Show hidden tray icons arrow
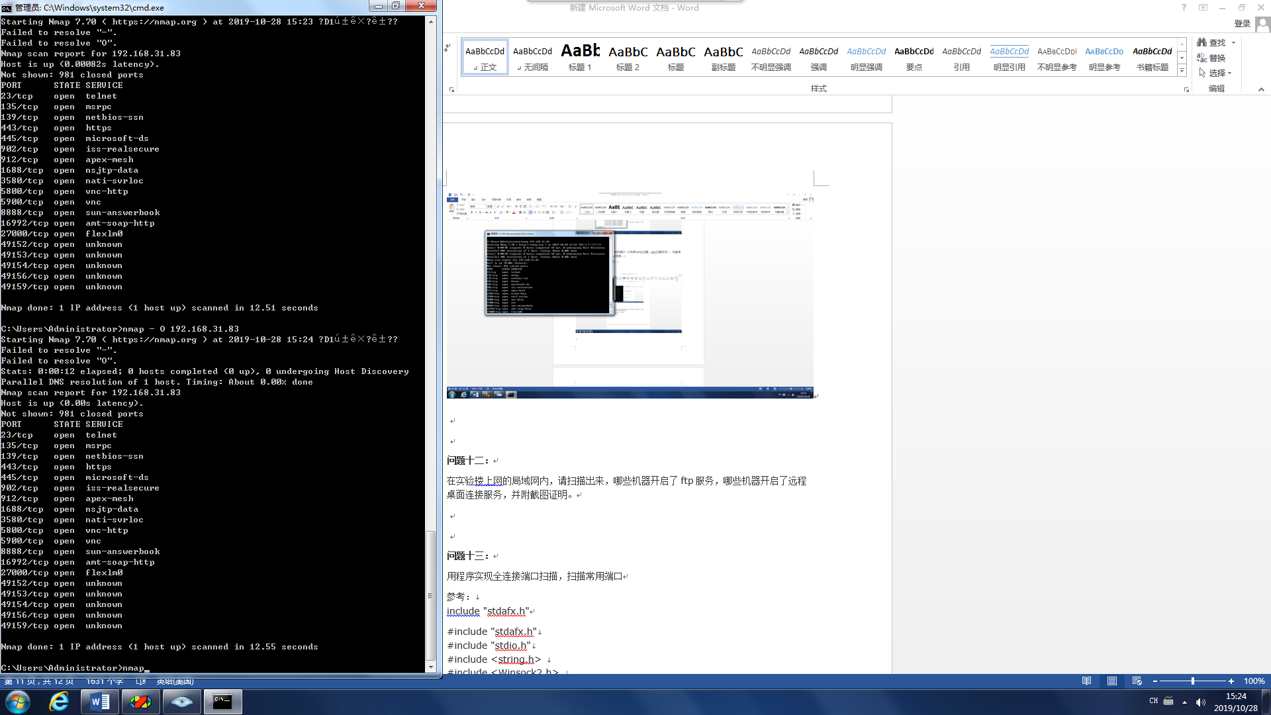The height and width of the screenshot is (715, 1271). pos(1184,702)
